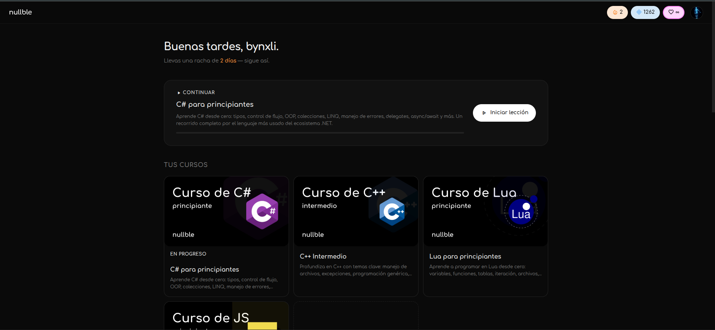The image size is (715, 330).
Task: Open the Curso de C# thumbnail
Action: pyautogui.click(x=226, y=211)
